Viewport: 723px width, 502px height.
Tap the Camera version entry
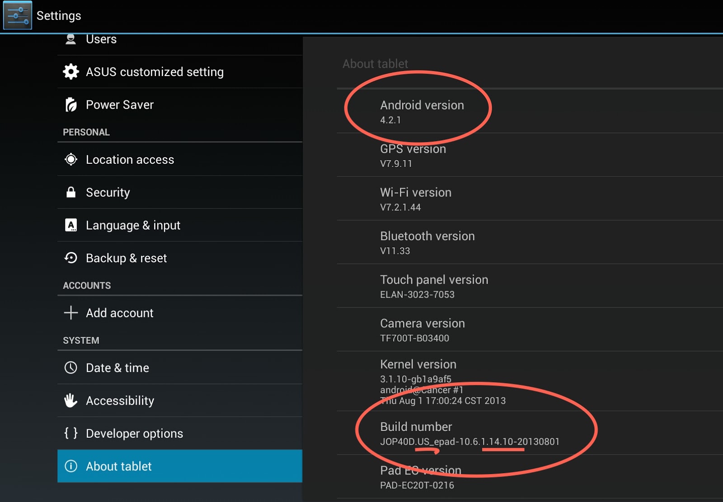pos(422,330)
